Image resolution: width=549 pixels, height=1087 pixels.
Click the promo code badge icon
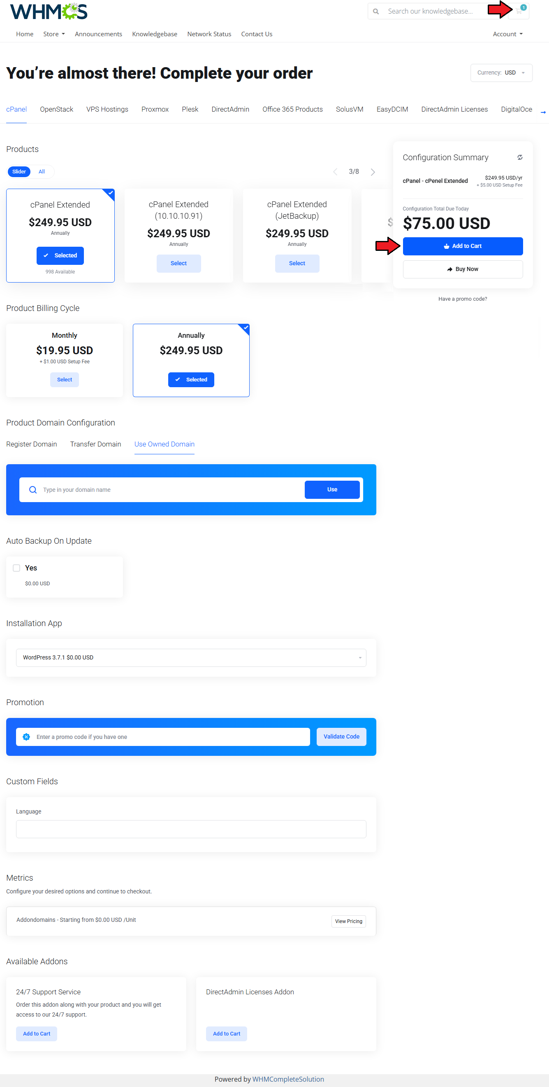pyautogui.click(x=26, y=737)
